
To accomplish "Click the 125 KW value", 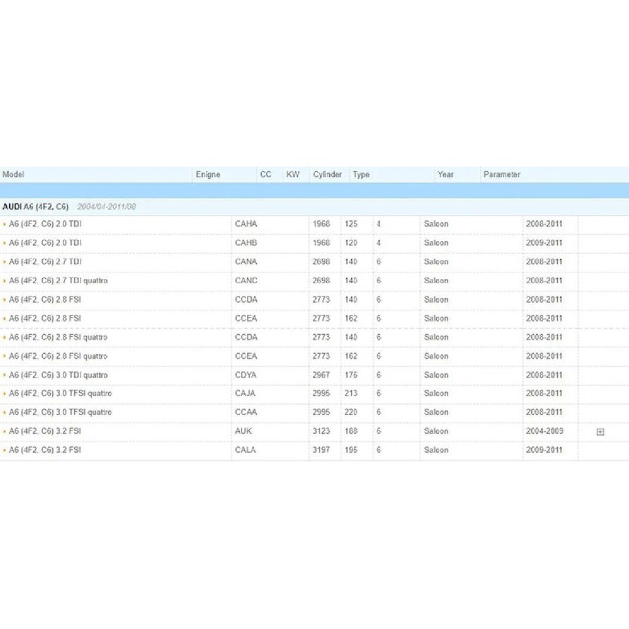I will 351,224.
